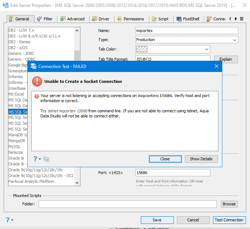Open the Advanced tab
The width and height of the screenshot is (250, 229).
point(72,19)
